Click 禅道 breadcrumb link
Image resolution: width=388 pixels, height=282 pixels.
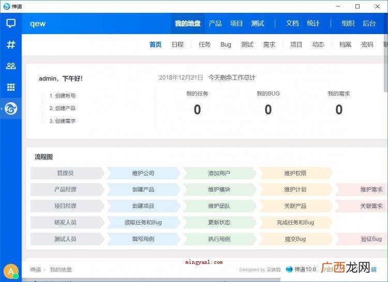pos(36,270)
